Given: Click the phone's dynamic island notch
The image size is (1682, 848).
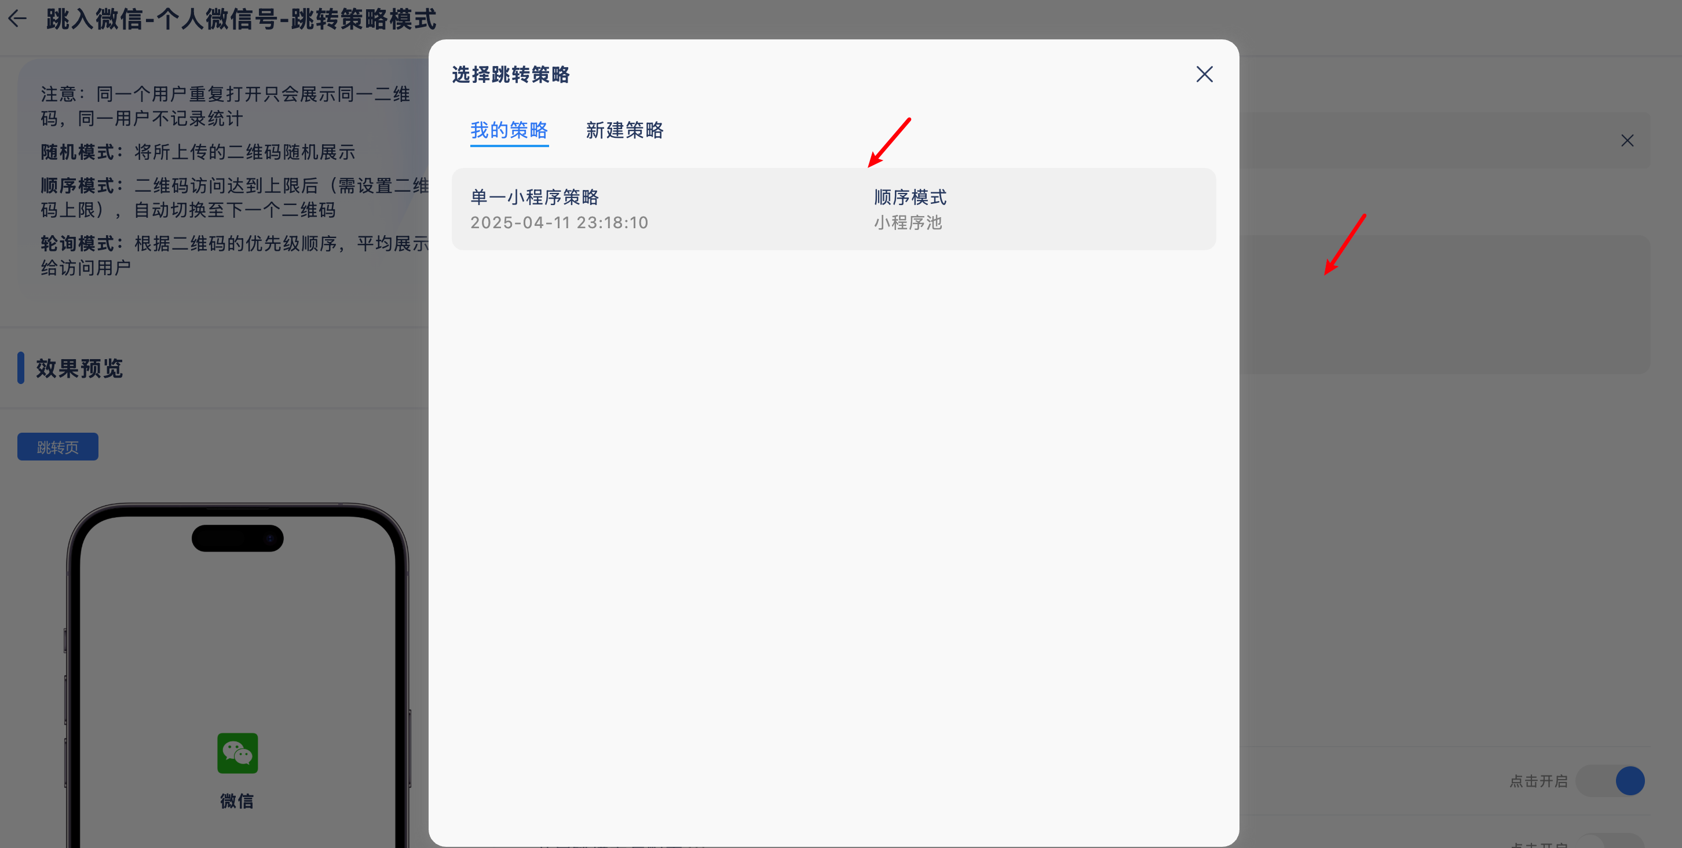Looking at the screenshot, I should tap(237, 538).
